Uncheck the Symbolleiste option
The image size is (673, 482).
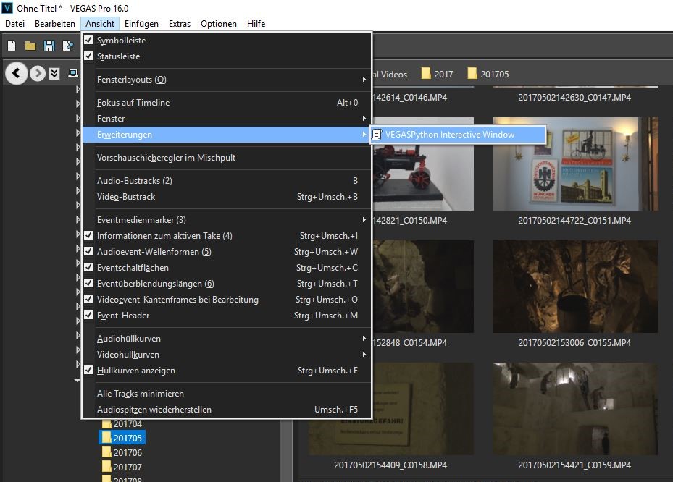[120, 41]
